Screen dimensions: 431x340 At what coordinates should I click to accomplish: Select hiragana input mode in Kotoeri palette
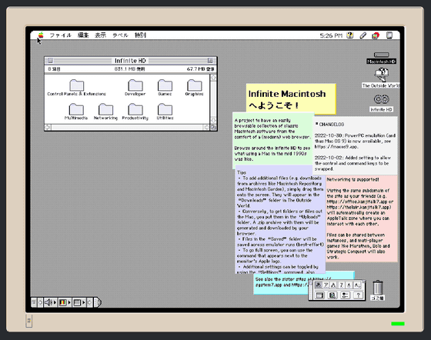(x=318, y=285)
